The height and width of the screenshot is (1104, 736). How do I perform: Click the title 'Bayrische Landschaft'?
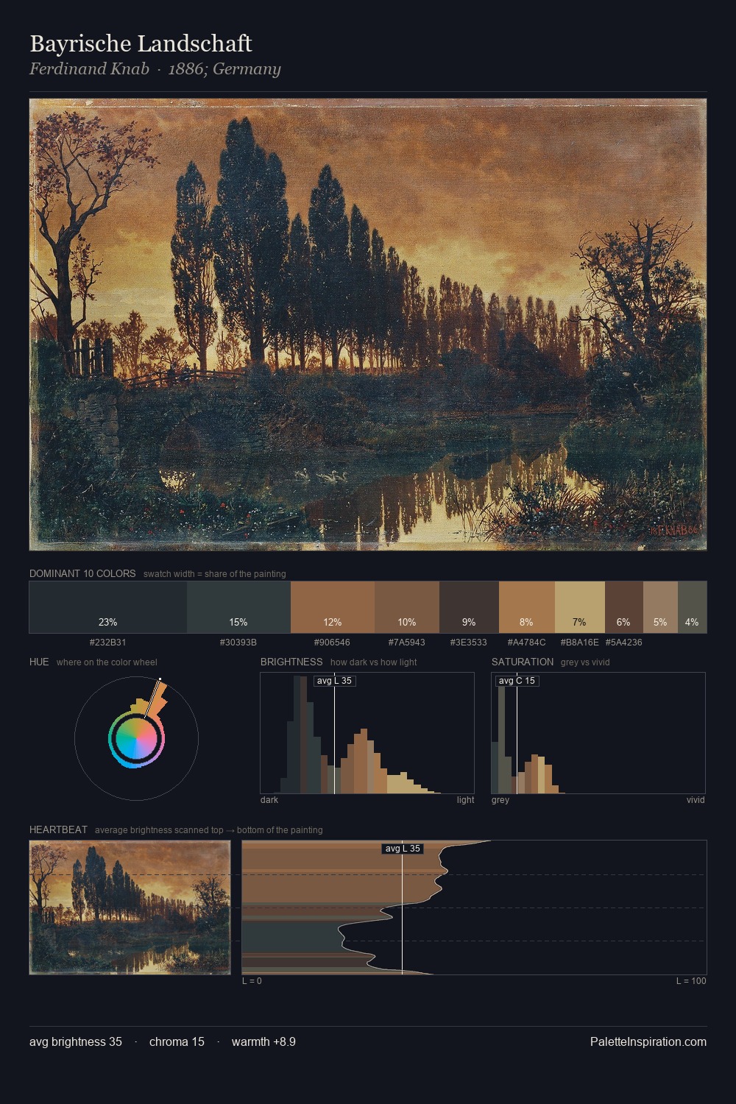click(x=141, y=43)
